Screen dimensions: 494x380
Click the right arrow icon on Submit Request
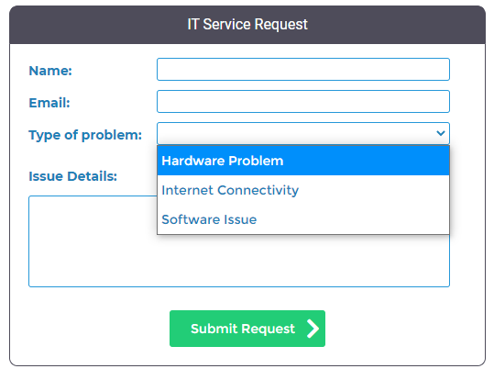[313, 329]
